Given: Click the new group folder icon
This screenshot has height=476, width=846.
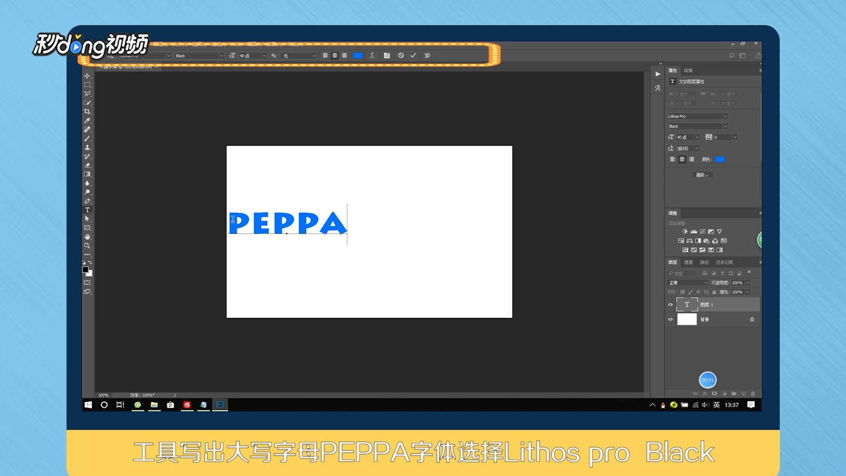Looking at the screenshot, I should pyautogui.click(x=734, y=393).
